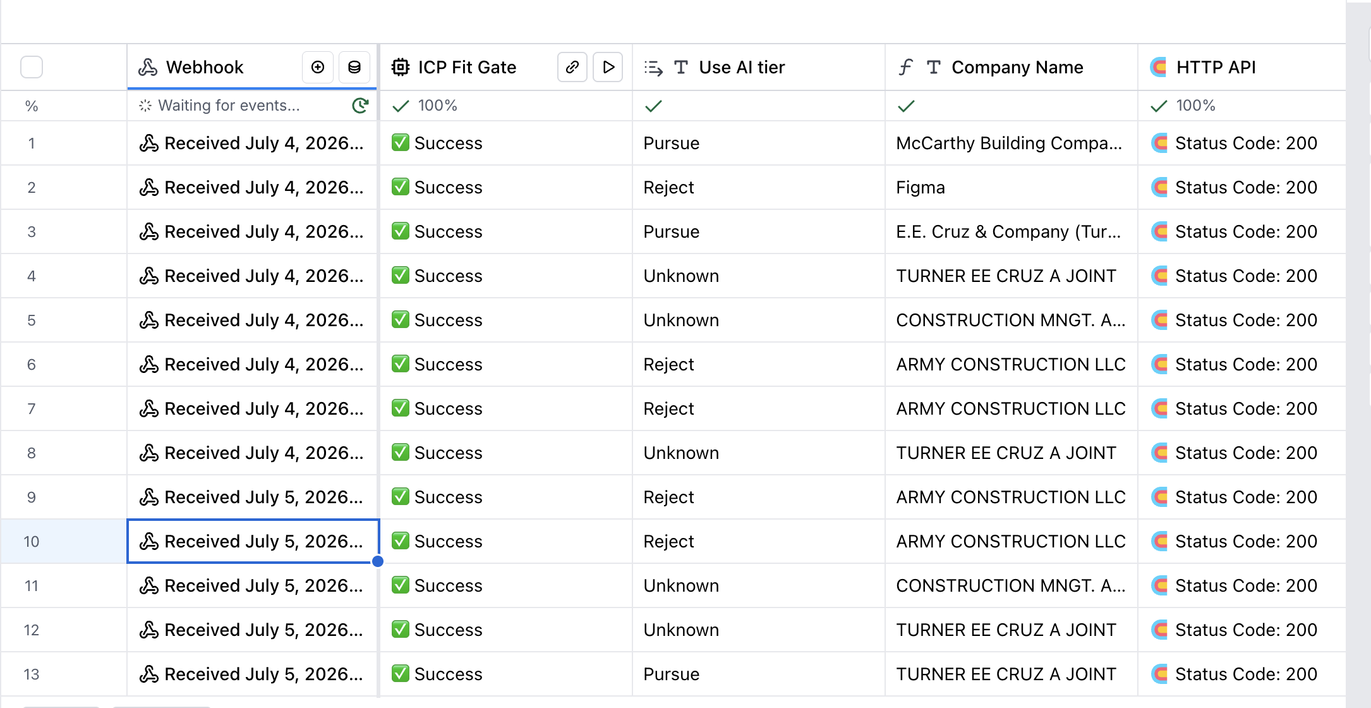1371x708 pixels.
Task: Run the ICP Fit Gate column play button
Action: click(608, 67)
